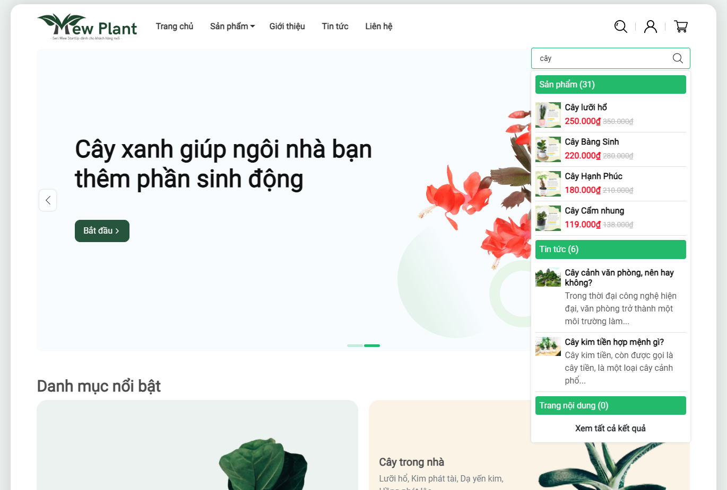
Task: Open the Cây kim tiền hợp mệnh gì article
Action: click(614, 342)
